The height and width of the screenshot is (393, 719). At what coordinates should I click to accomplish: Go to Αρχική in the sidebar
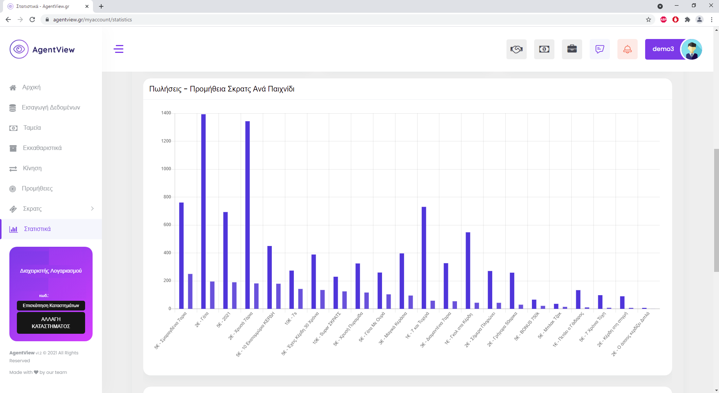tap(31, 87)
